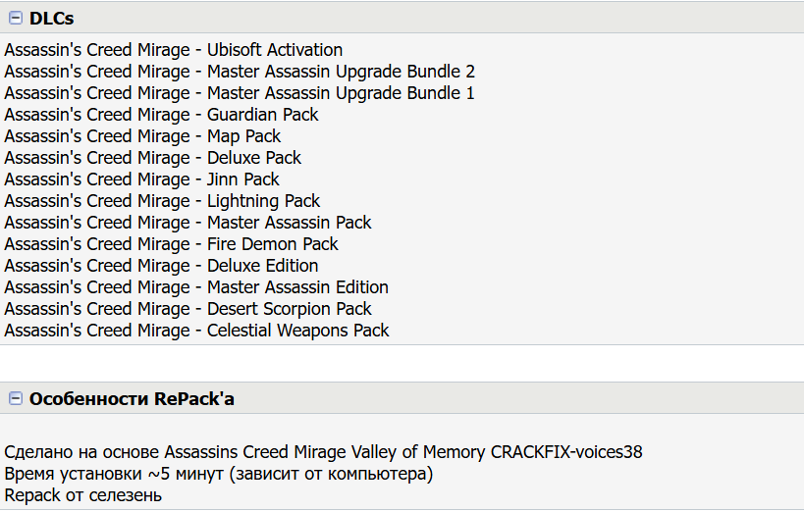Collapse the DLCs section minus icon
Viewport: 804px width, 512px height.
16,18
